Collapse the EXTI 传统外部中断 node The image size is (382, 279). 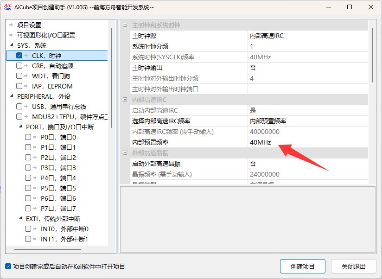pyautogui.click(x=20, y=218)
